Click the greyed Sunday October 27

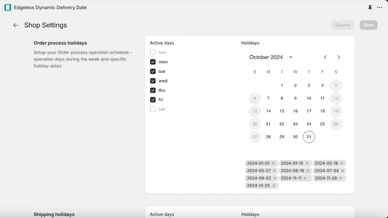coord(255,137)
